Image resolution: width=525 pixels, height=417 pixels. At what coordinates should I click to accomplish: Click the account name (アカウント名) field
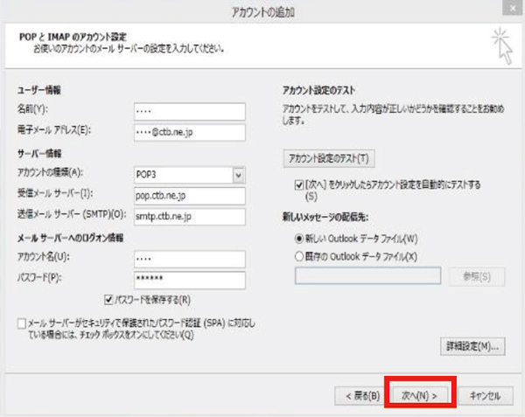pyautogui.click(x=190, y=259)
